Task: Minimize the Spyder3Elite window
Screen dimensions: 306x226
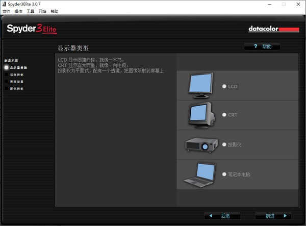Action: tap(270, 4)
